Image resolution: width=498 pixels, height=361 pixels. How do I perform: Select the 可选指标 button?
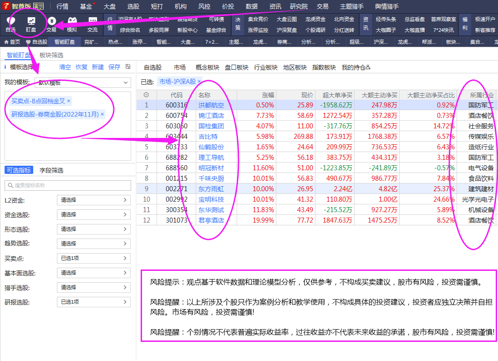[19, 170]
